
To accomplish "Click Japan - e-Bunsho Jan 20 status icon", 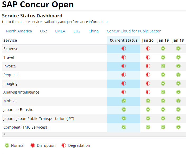I will (x=148, y=109).
